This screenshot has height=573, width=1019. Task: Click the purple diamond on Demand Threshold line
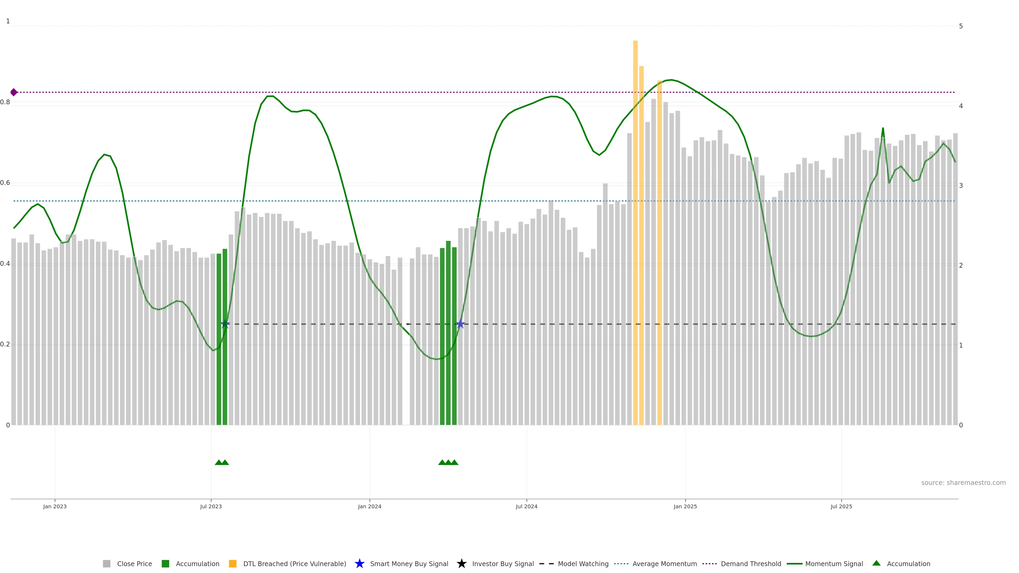point(14,92)
